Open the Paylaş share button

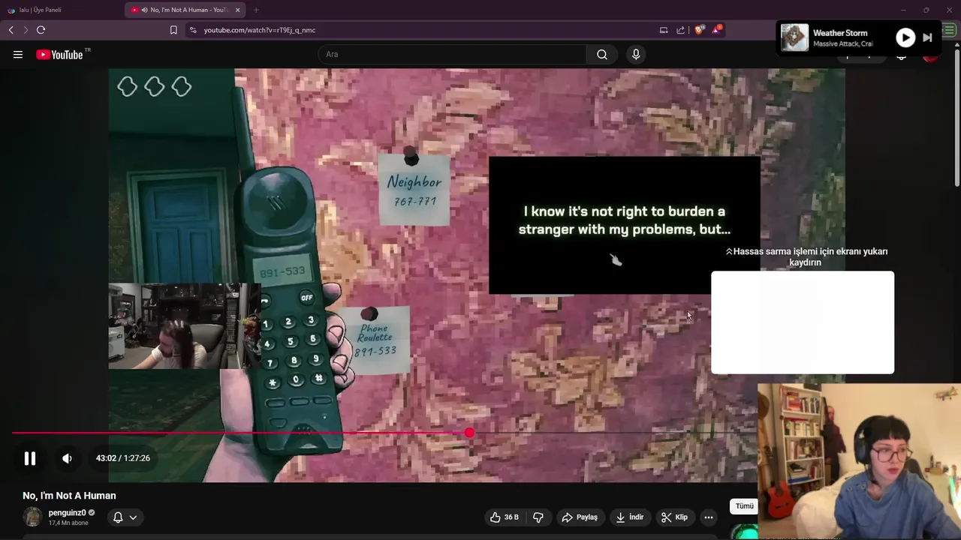coord(580,517)
